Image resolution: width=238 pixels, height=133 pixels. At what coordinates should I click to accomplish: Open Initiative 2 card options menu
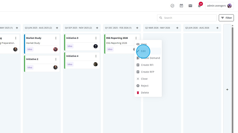click(56, 59)
